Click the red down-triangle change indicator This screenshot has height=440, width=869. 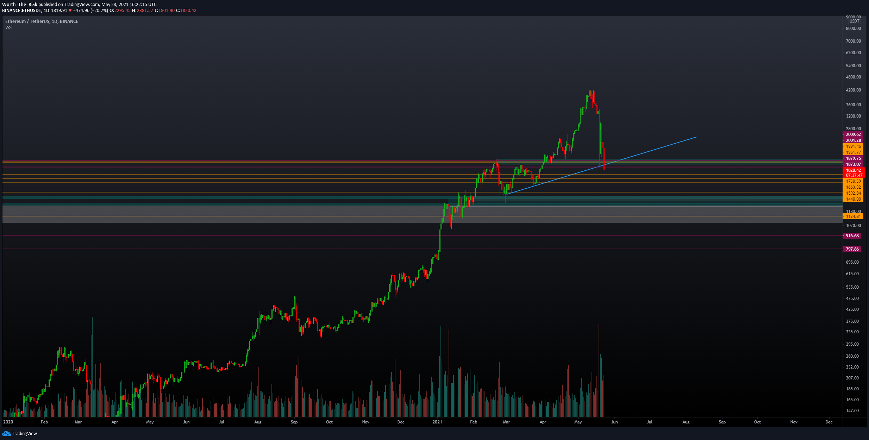[70, 11]
